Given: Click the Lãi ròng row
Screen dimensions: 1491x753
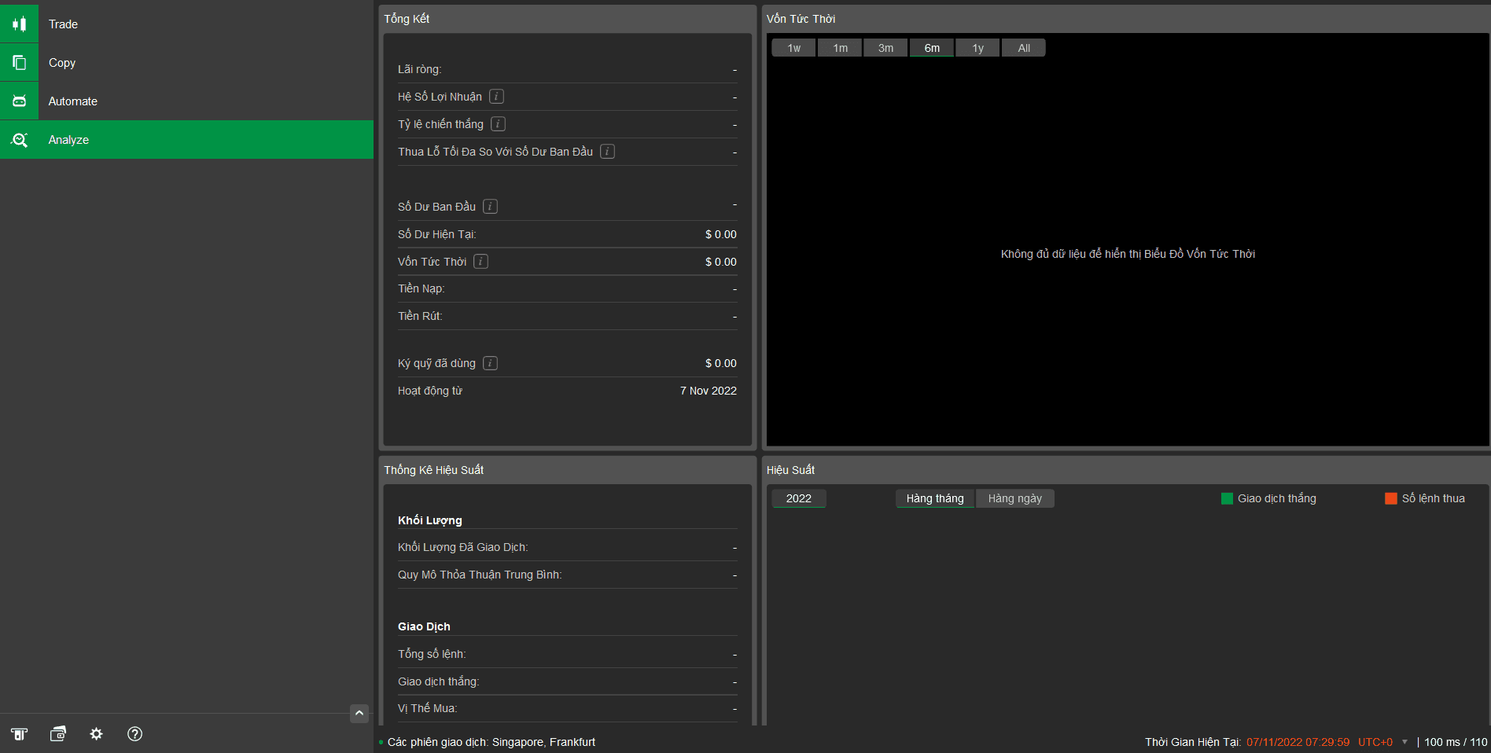Looking at the screenshot, I should [567, 69].
